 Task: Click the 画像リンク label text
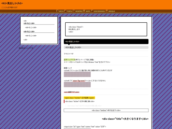(68, 68)
